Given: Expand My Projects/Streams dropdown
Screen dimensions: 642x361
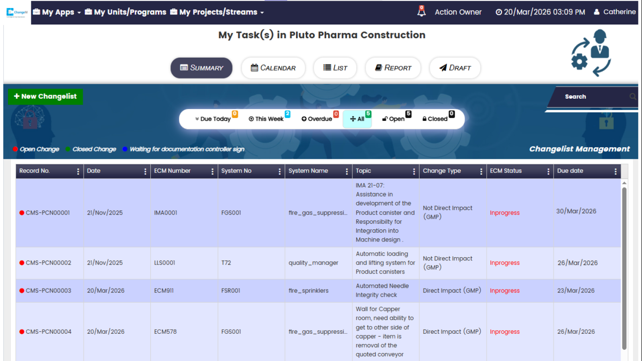Looking at the screenshot, I should (x=217, y=12).
